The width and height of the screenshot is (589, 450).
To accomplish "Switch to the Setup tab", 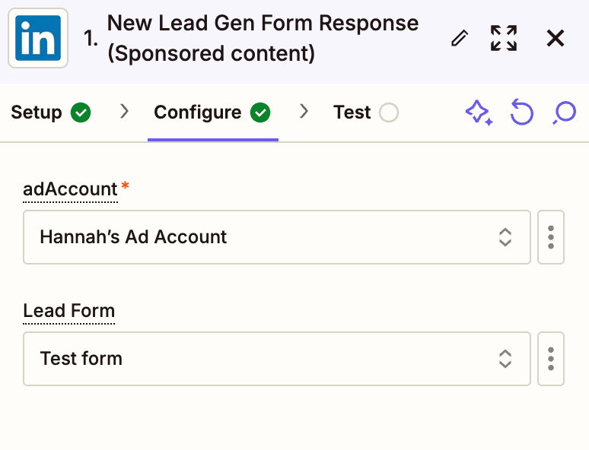I will pyautogui.click(x=37, y=112).
